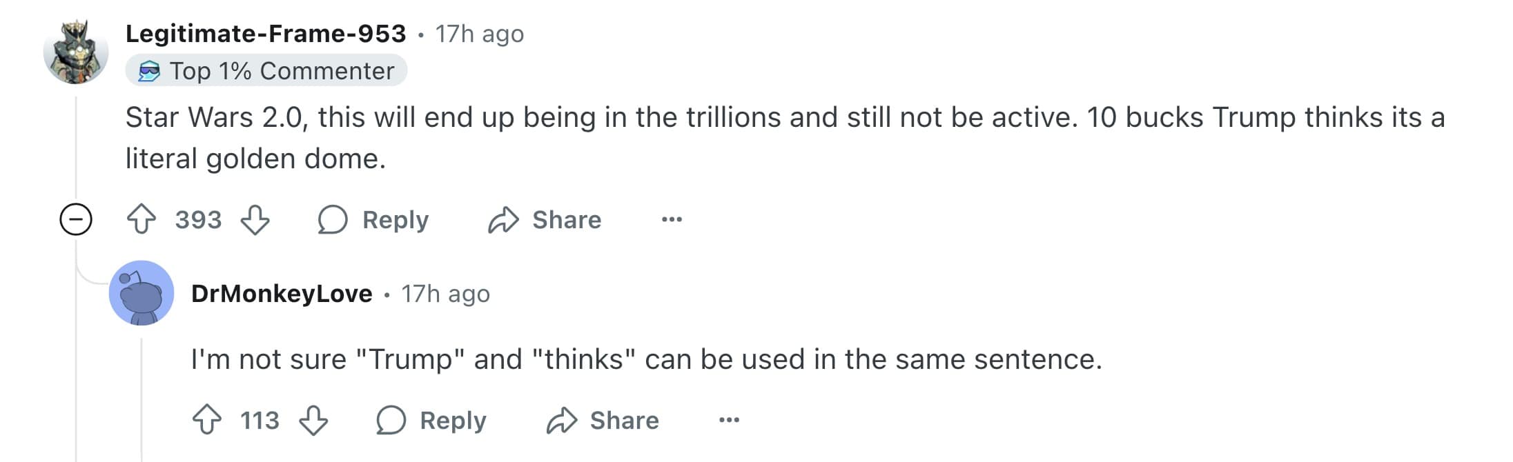Downvote DrMonkeyLove's reply
The image size is (1513, 462).
click(x=313, y=420)
